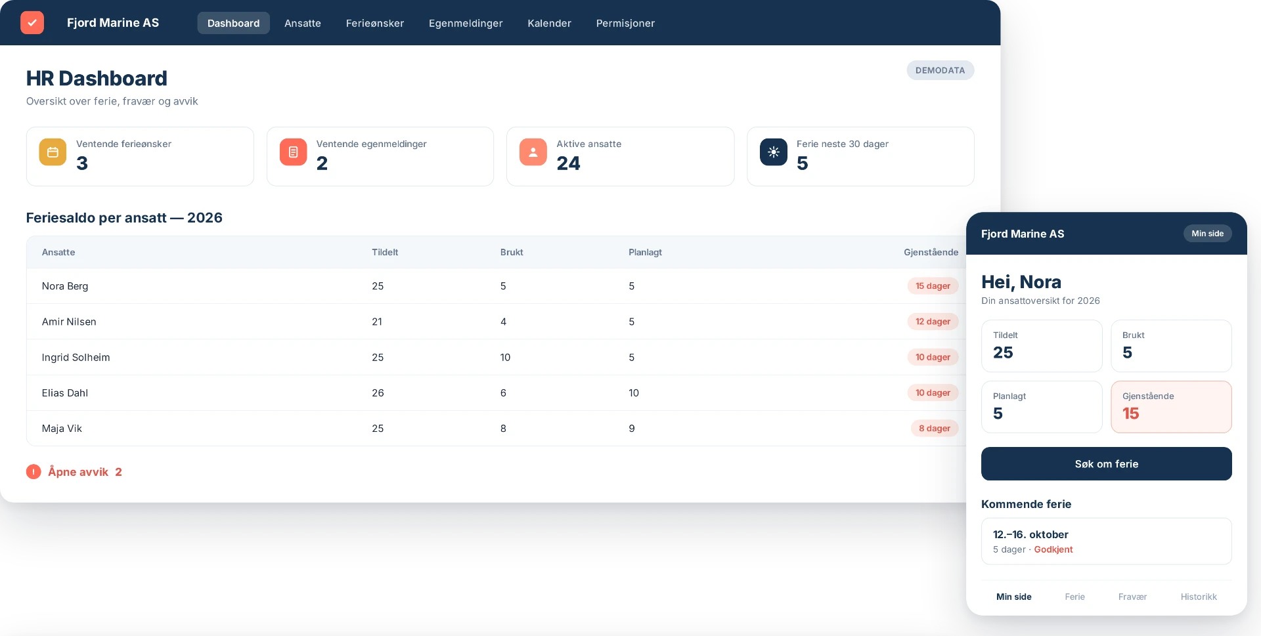
Task: Switch to the Ferie bottom tab
Action: 1074,597
